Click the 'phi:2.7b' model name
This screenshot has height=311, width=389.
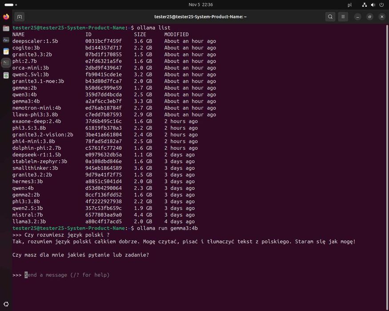point(24,61)
